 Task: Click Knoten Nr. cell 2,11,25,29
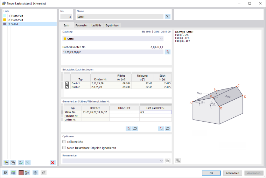(x=101, y=83)
